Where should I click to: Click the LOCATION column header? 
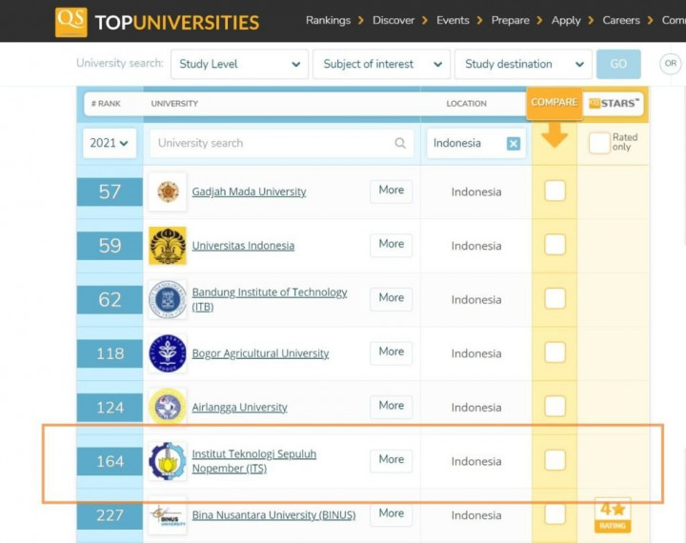click(466, 104)
